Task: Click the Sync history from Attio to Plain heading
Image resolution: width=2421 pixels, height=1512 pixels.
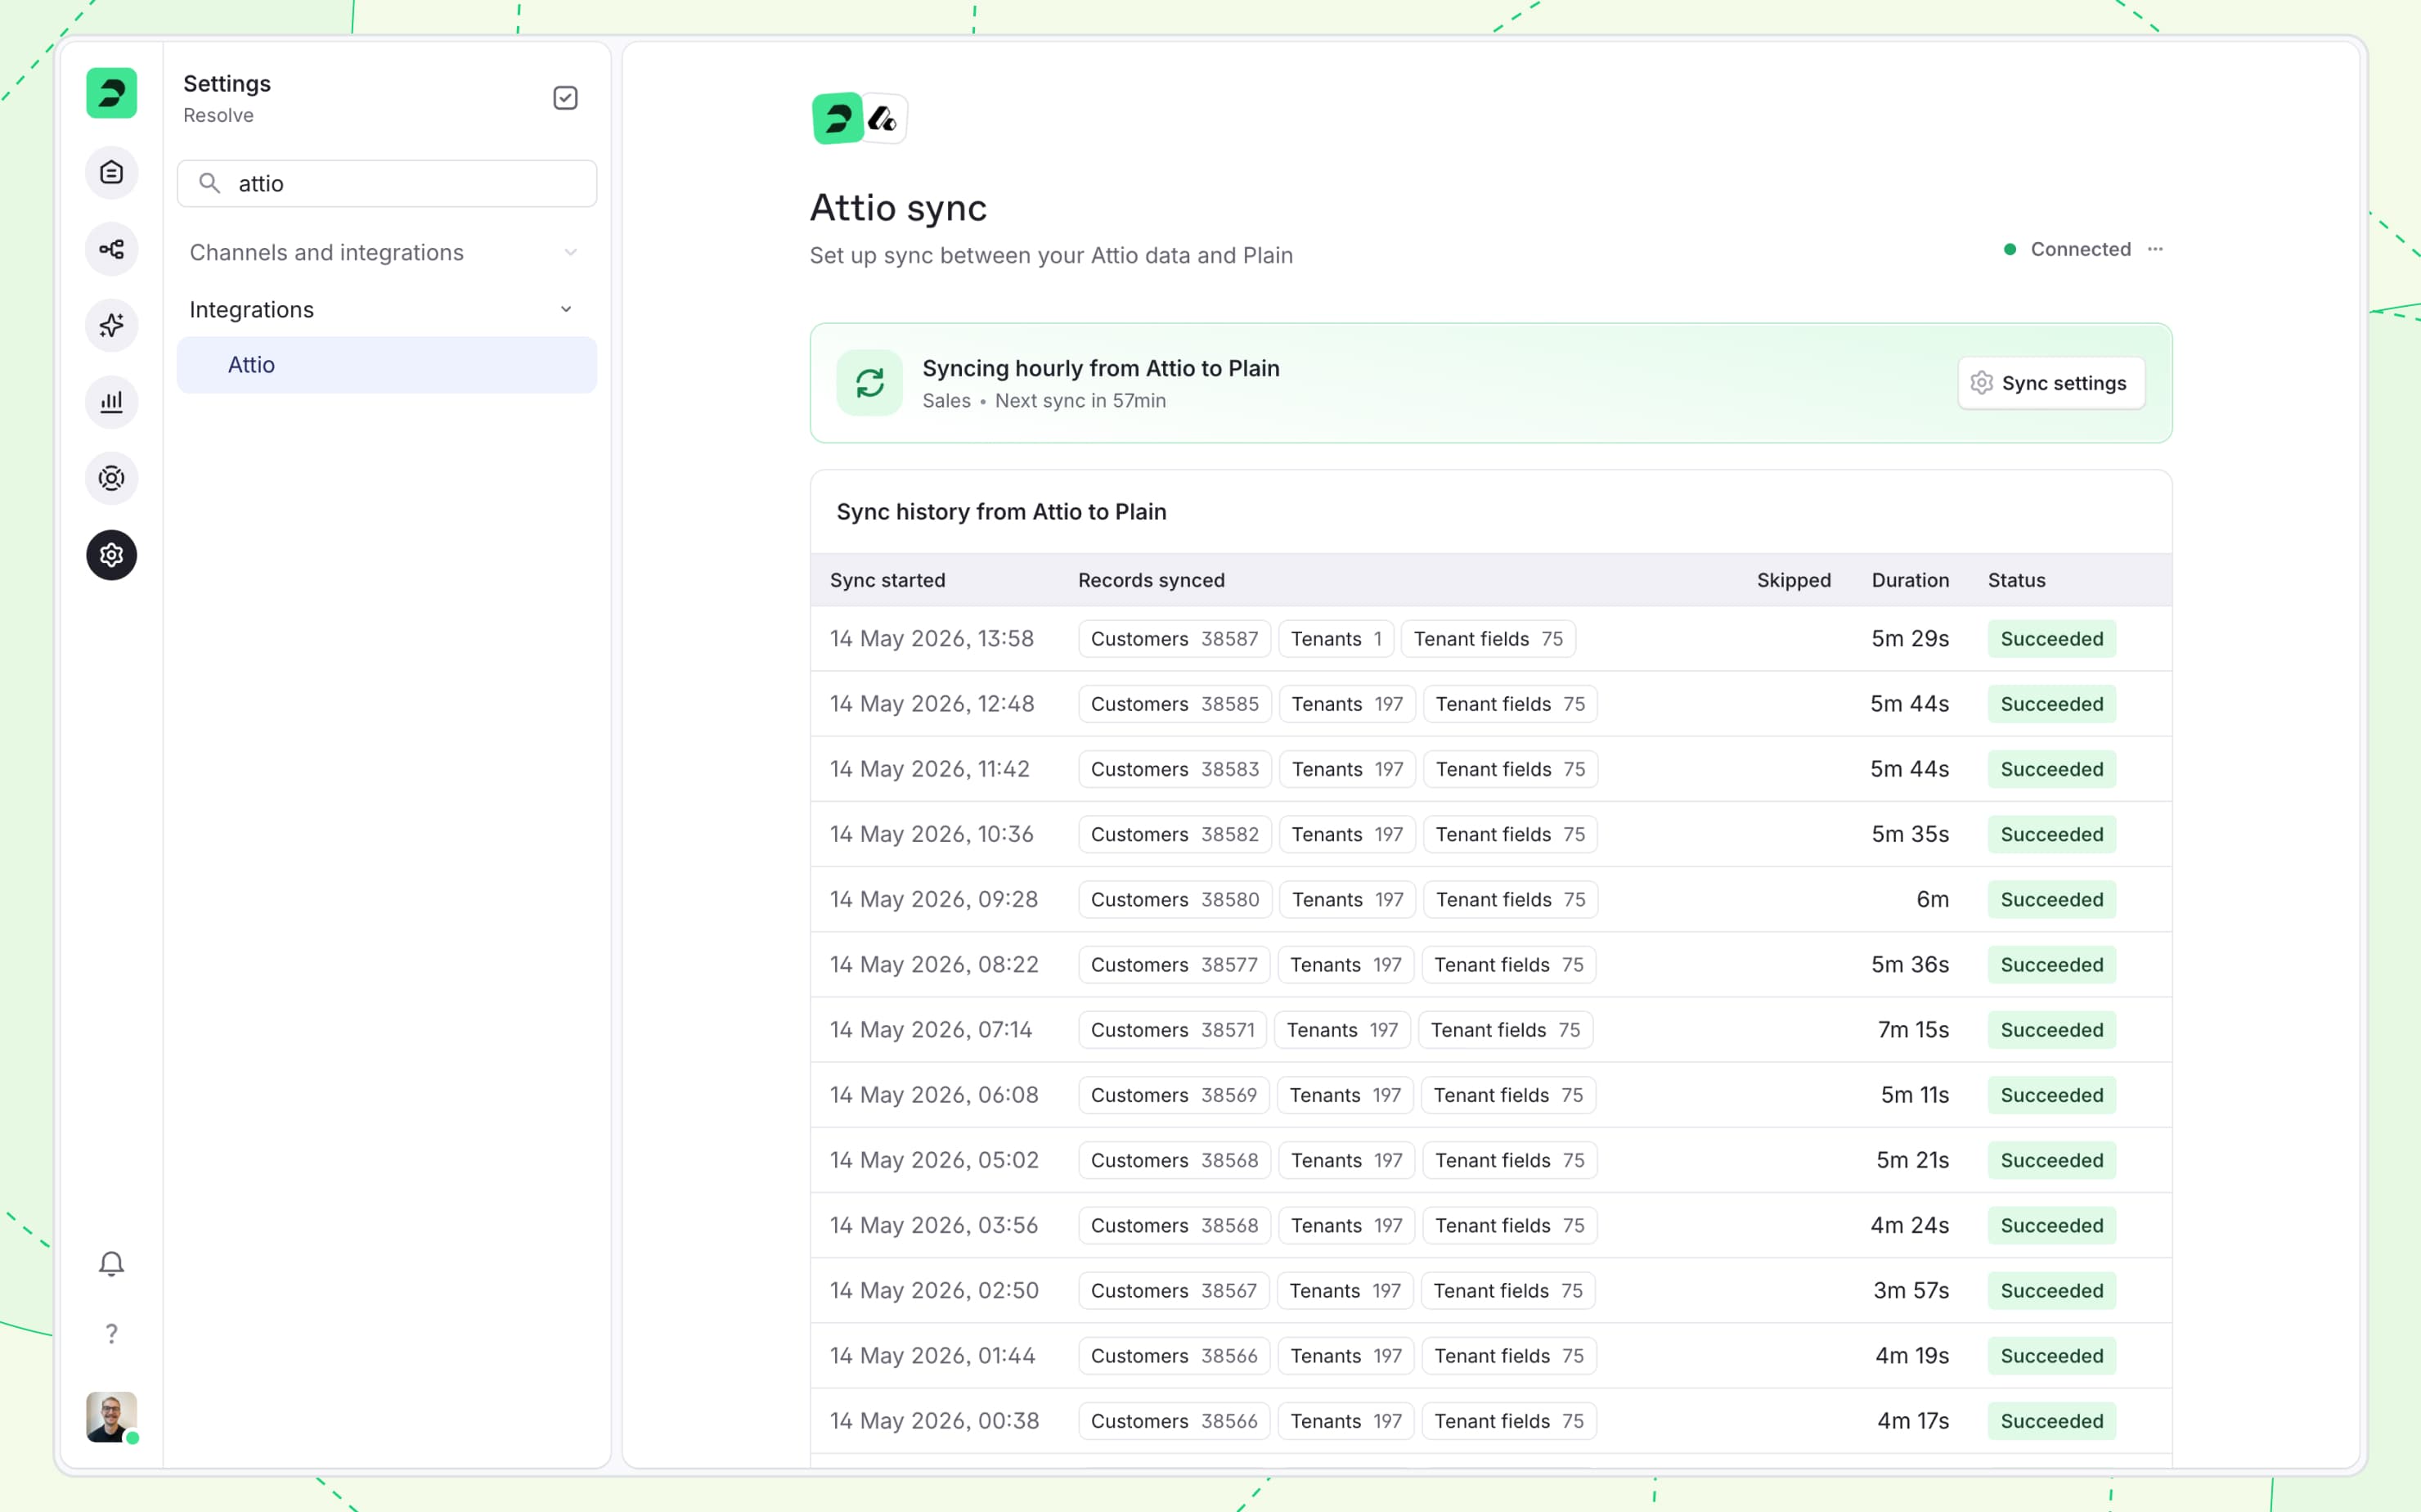Action: (1002, 511)
